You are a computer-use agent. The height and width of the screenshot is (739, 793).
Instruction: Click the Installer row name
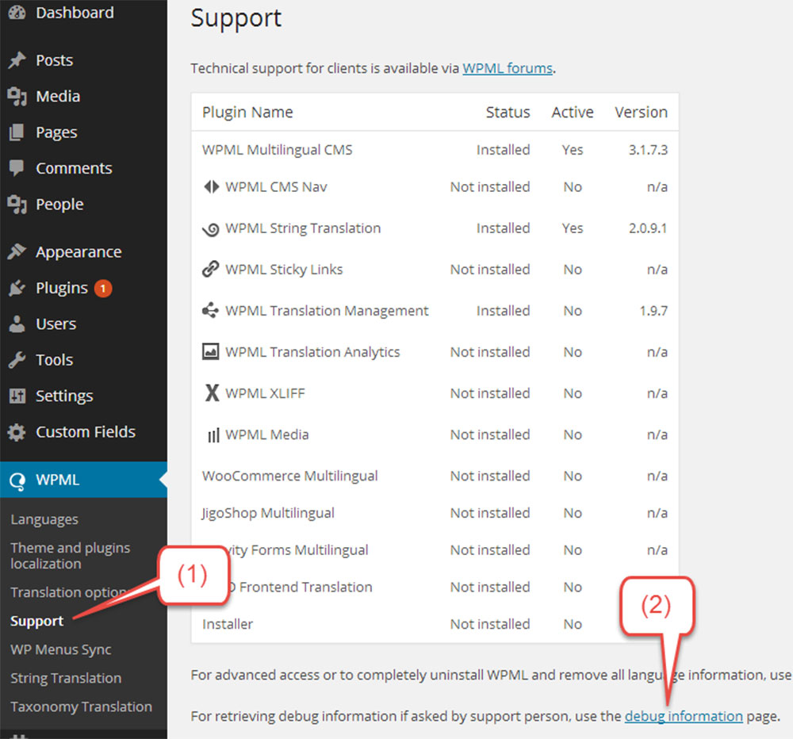[x=228, y=624]
